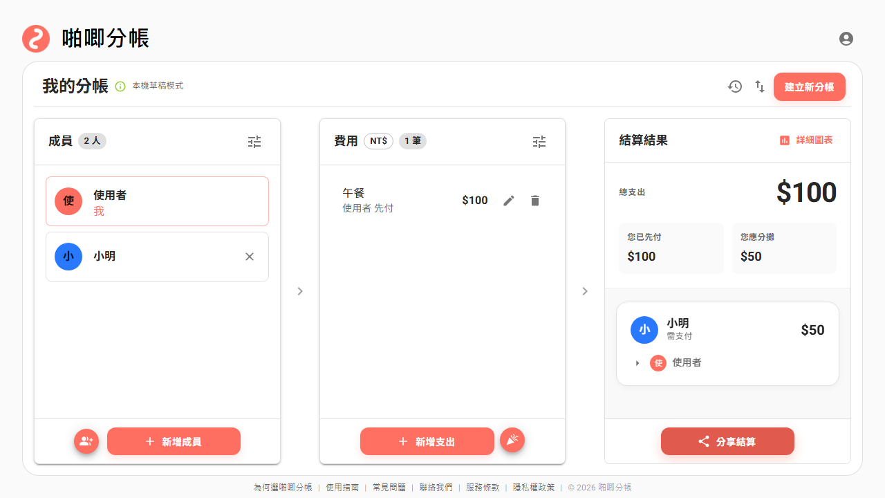The height and width of the screenshot is (498, 885).
Task: Click the 您應分攤 $50 card
Action: pyautogui.click(x=784, y=248)
